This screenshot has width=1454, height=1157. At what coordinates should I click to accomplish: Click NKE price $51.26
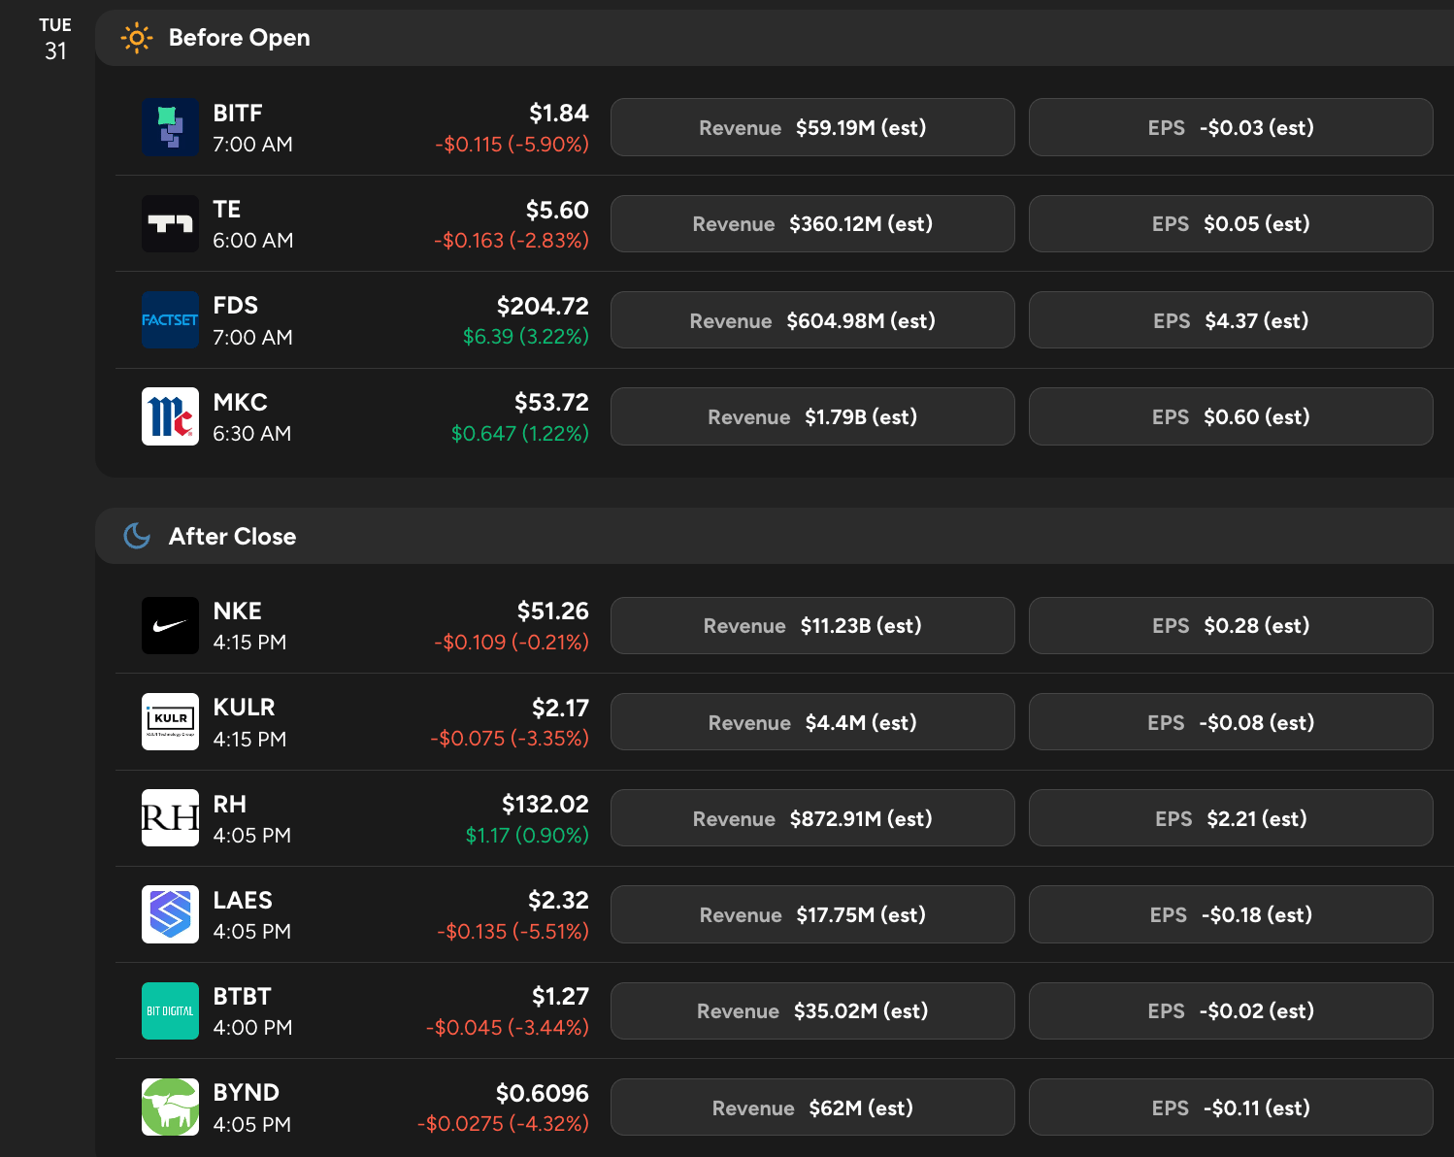click(552, 611)
